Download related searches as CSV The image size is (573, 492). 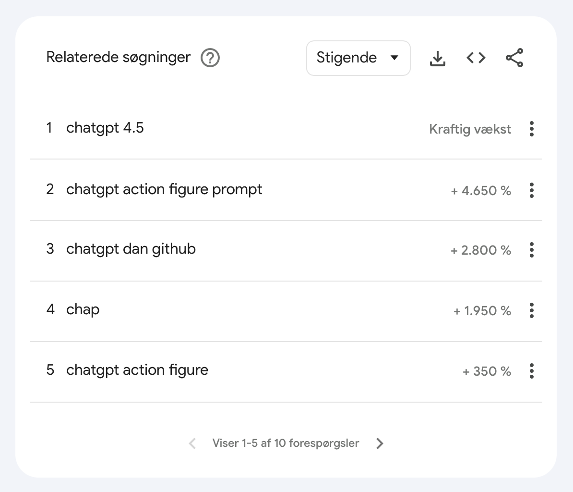437,58
